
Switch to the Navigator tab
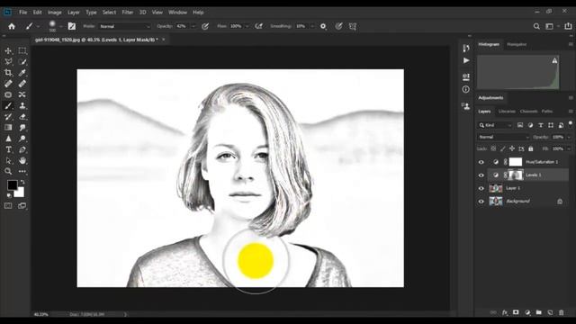point(517,44)
